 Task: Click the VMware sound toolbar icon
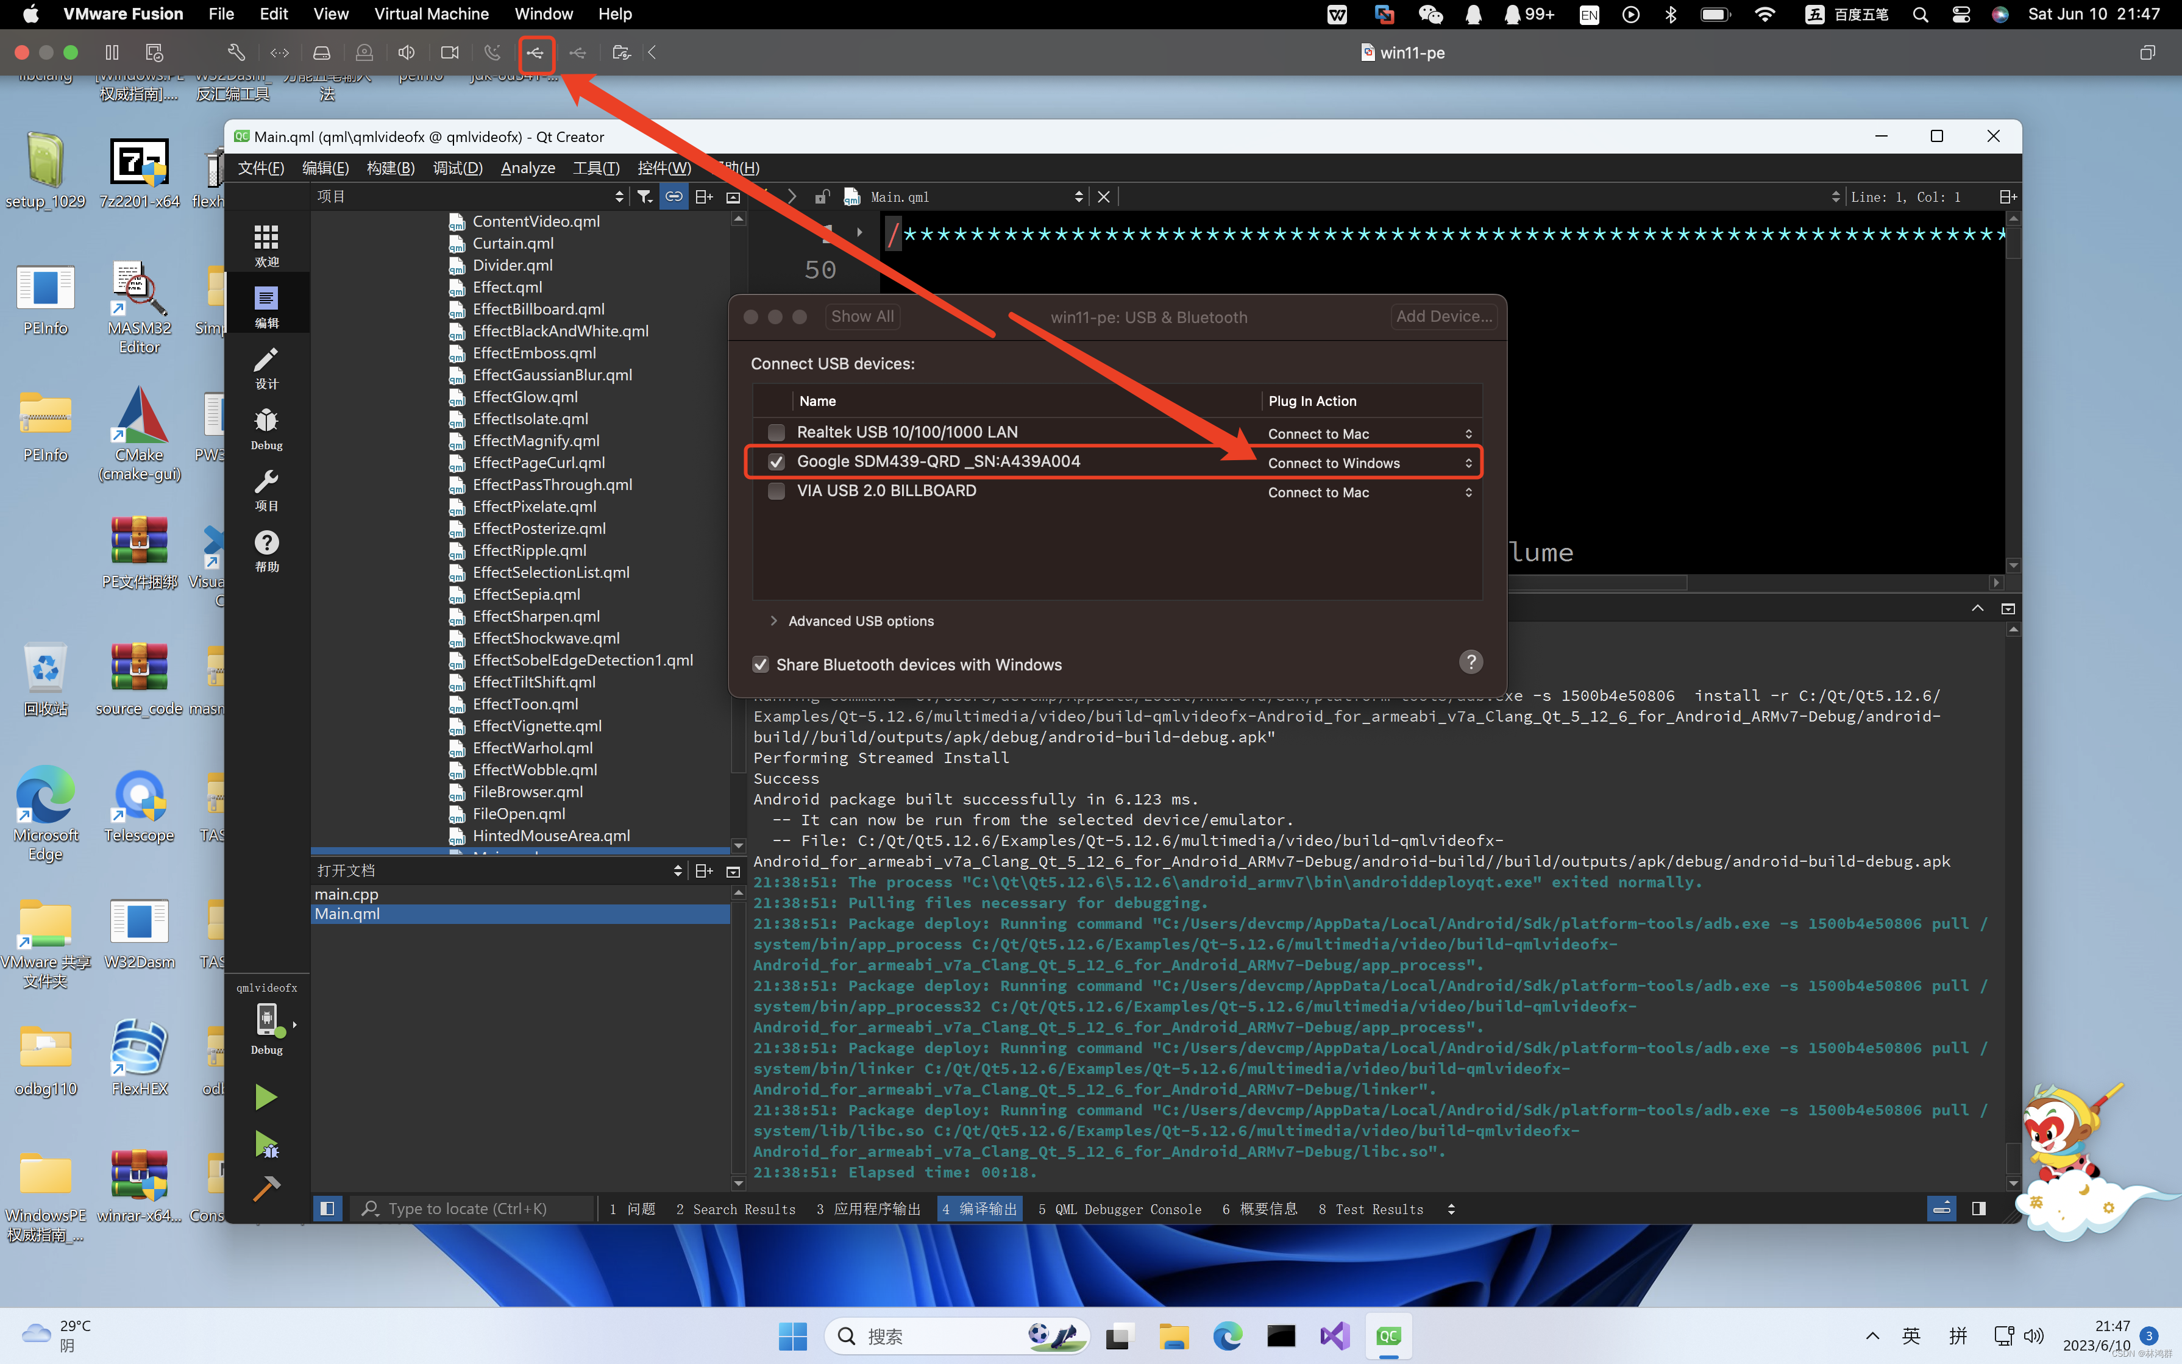tap(407, 52)
